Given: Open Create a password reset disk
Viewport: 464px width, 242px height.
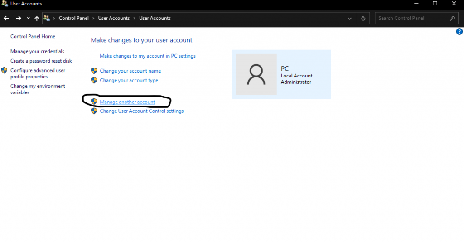Looking at the screenshot, I should pyautogui.click(x=41, y=61).
